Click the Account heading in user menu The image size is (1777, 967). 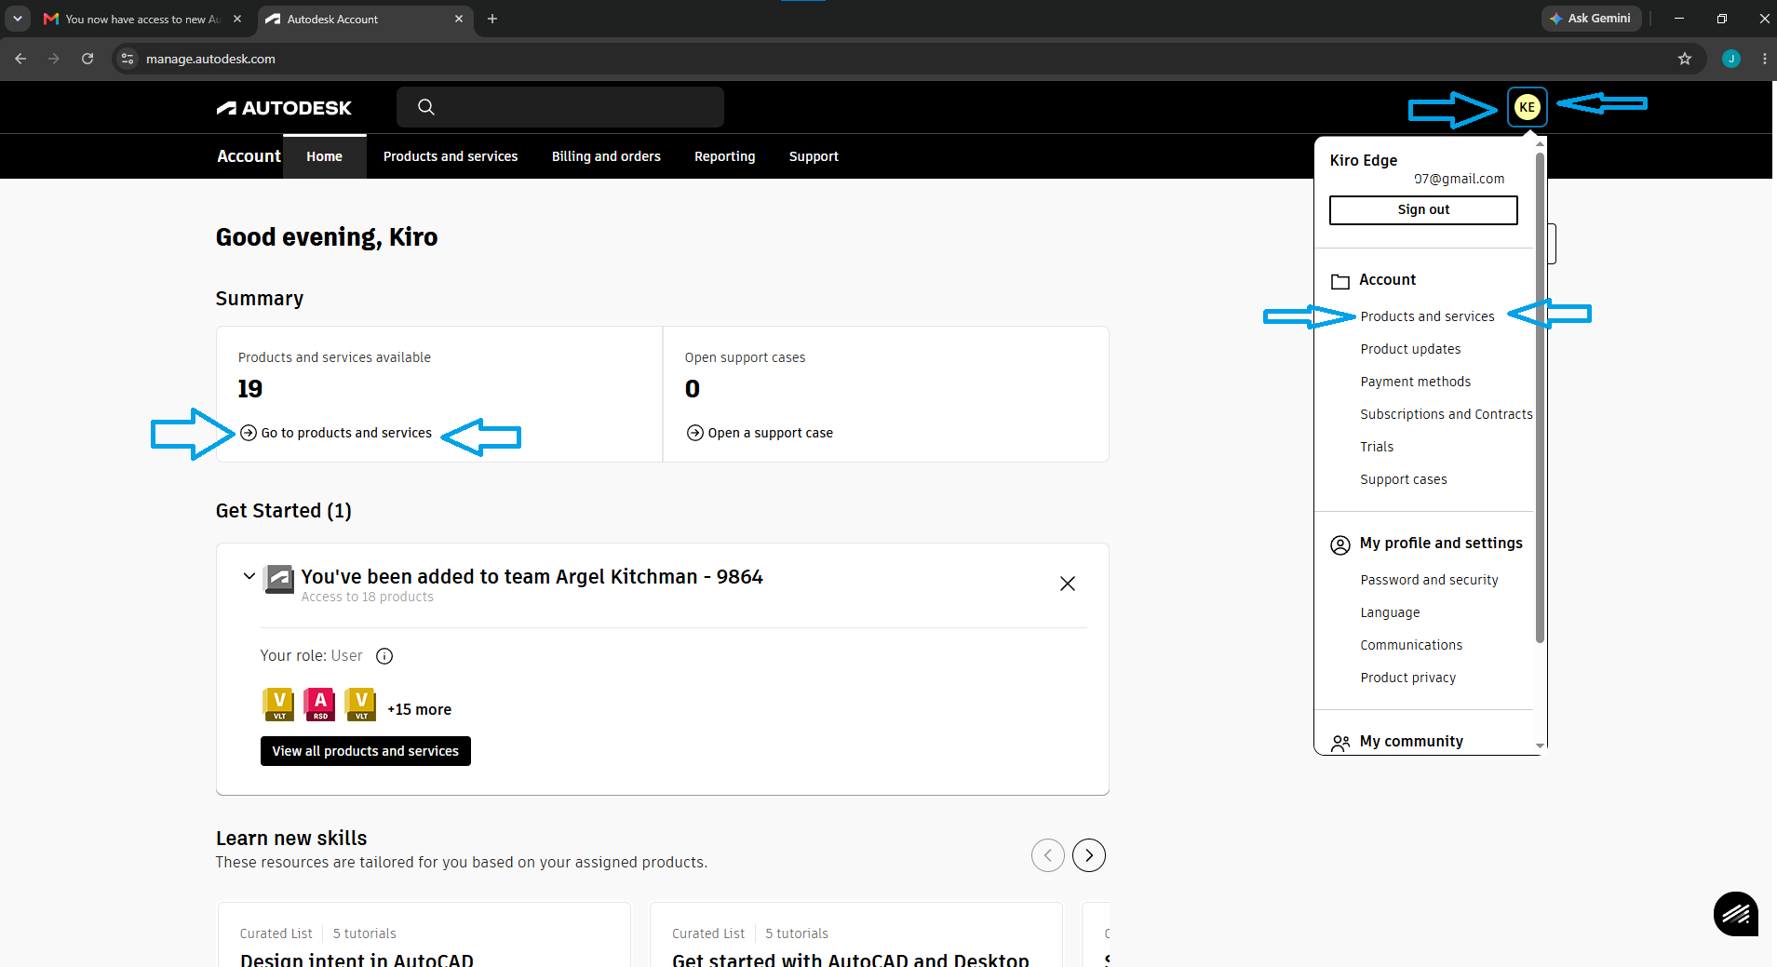coord(1387,280)
